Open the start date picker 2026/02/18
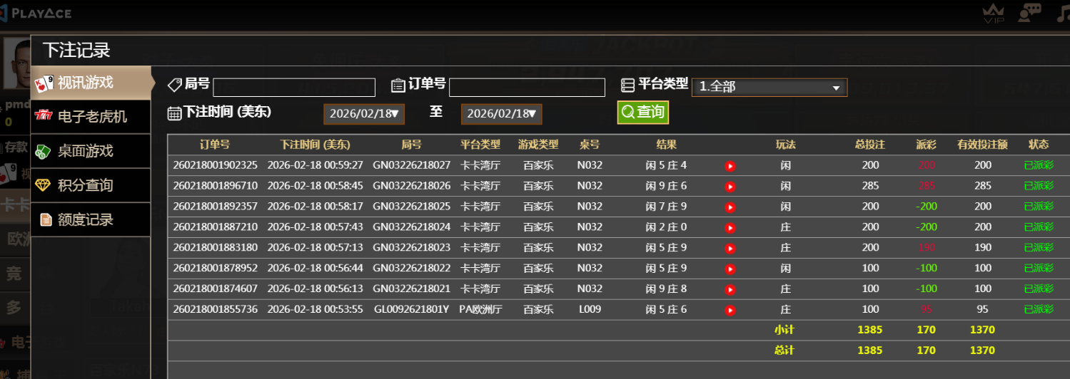This screenshot has height=379, width=1070. click(x=364, y=114)
